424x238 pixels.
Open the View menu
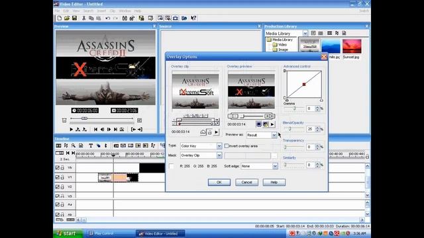tap(76, 11)
